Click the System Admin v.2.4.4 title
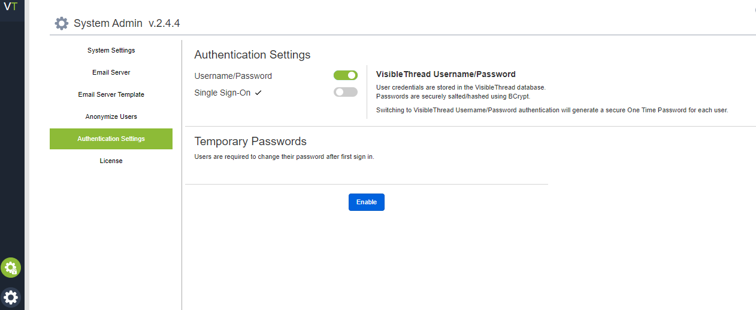The image size is (756, 310). (x=127, y=23)
